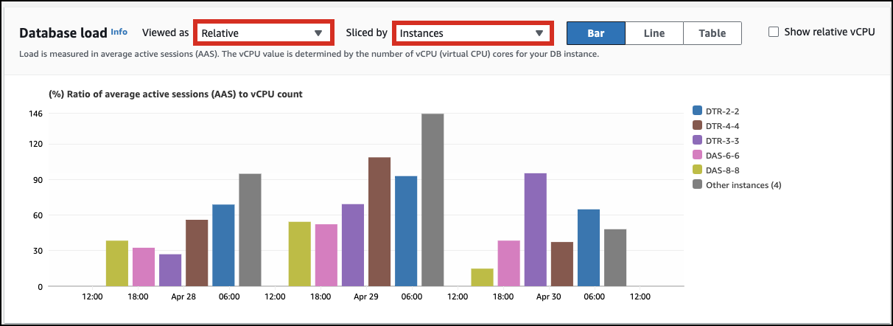Click the brown bar at Apr 29
The height and width of the screenshot is (326, 893).
click(x=379, y=221)
